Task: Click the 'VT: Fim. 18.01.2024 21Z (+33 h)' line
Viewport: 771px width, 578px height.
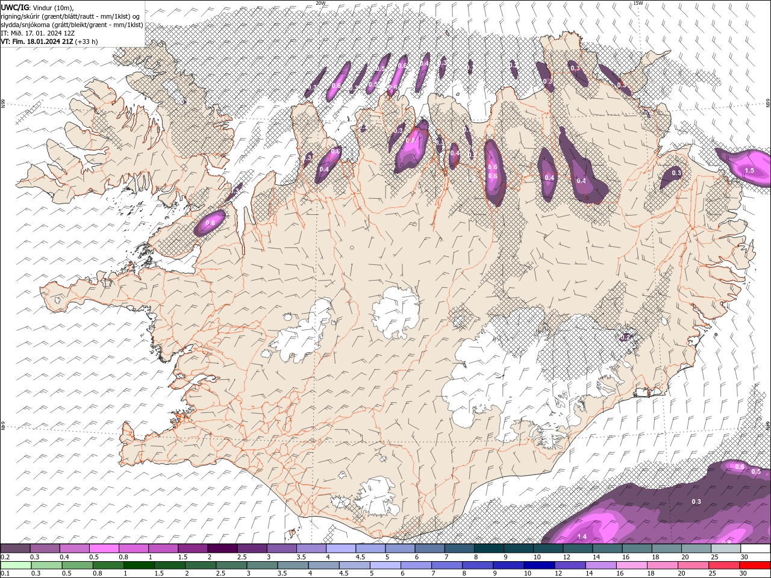Action: point(49,42)
